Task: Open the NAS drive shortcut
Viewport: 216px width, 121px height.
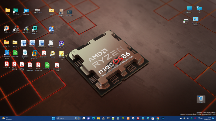Action: (186, 22)
